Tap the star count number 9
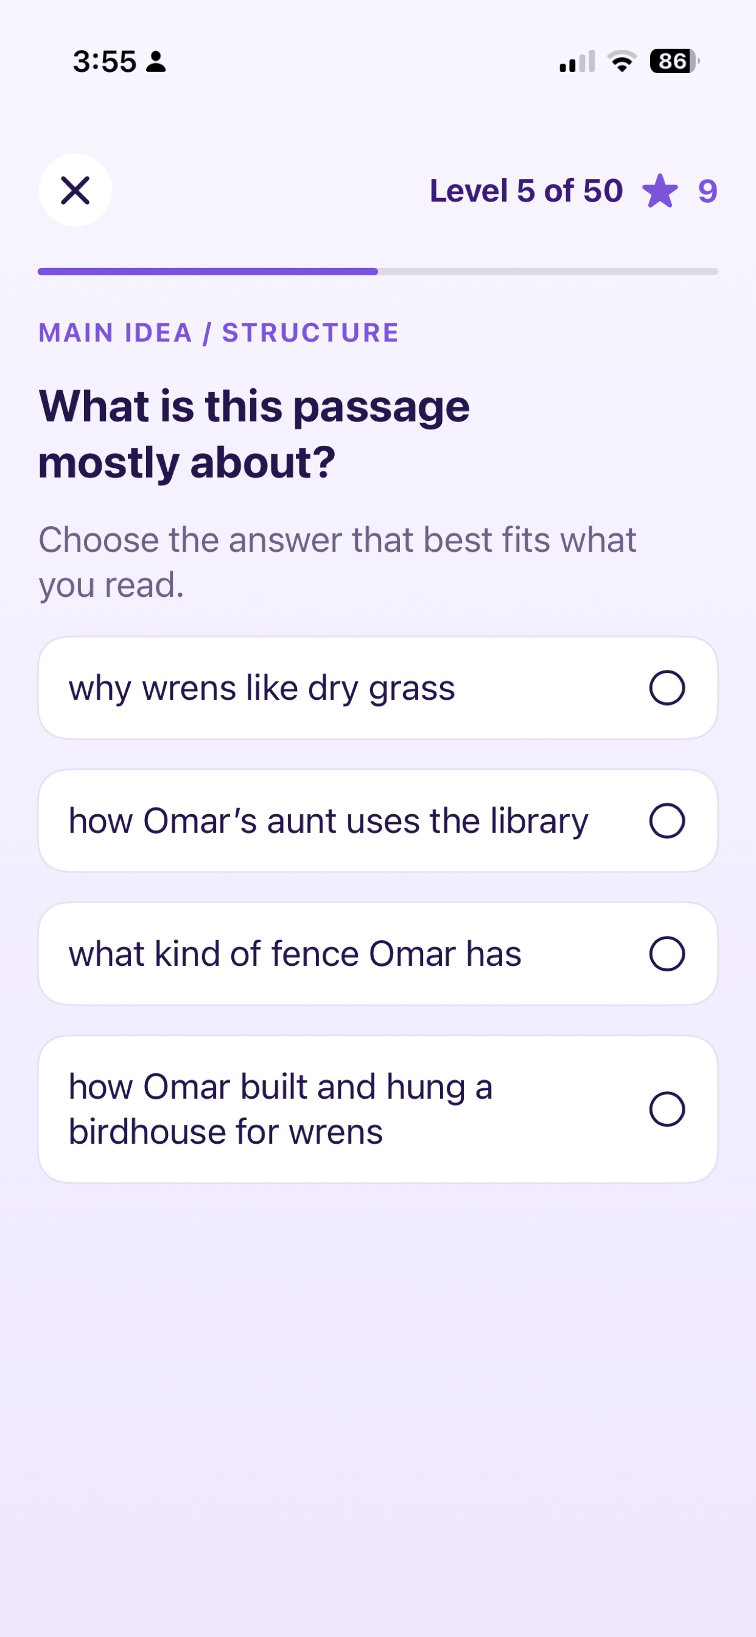The height and width of the screenshot is (1637, 756). 707,191
